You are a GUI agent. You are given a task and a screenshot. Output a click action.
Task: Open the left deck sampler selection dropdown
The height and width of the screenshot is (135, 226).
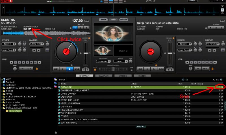click(42, 44)
